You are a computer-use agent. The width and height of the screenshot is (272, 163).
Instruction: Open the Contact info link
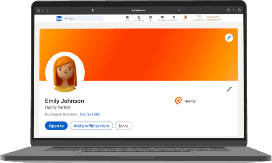tap(90, 114)
